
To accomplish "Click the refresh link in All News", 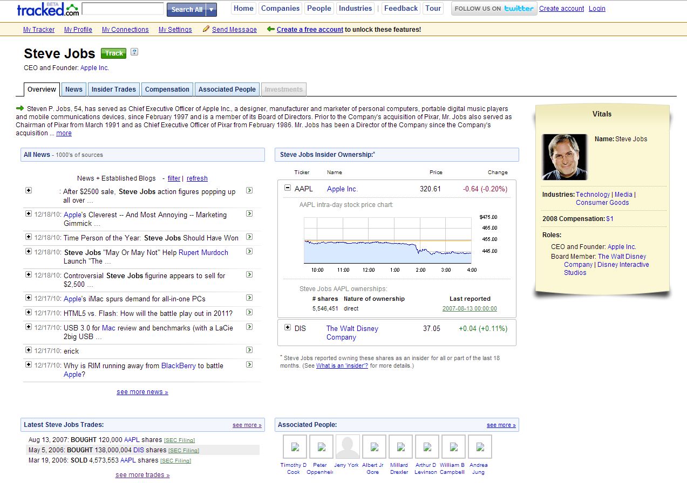I will click(197, 178).
